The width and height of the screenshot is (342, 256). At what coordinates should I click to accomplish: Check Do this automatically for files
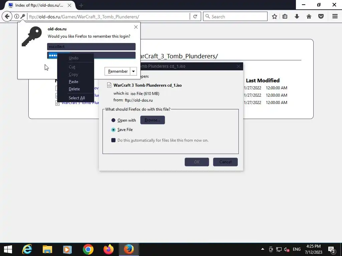pyautogui.click(x=114, y=140)
